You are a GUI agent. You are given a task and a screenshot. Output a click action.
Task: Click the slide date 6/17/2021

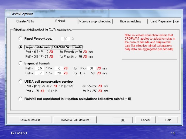pyautogui.click(x=19, y=133)
